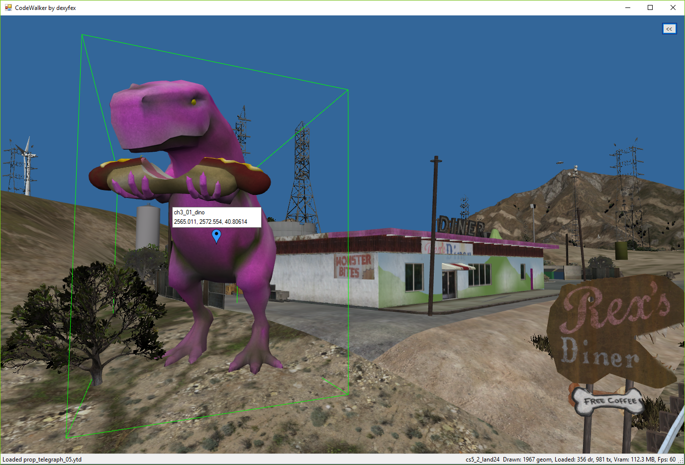Image resolution: width=685 pixels, height=465 pixels.
Task: Minimize the CodeWalker window
Action: point(628,7)
